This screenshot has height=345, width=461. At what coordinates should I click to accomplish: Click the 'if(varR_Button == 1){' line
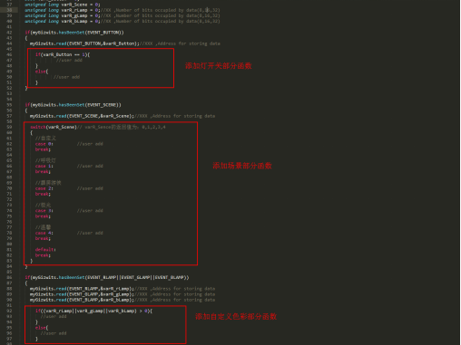[63, 54]
